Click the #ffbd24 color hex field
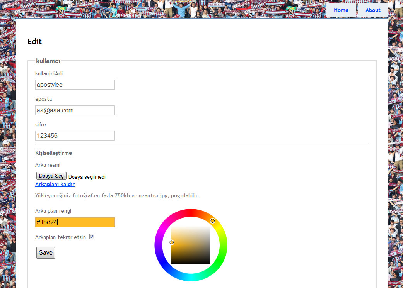 coord(75,222)
